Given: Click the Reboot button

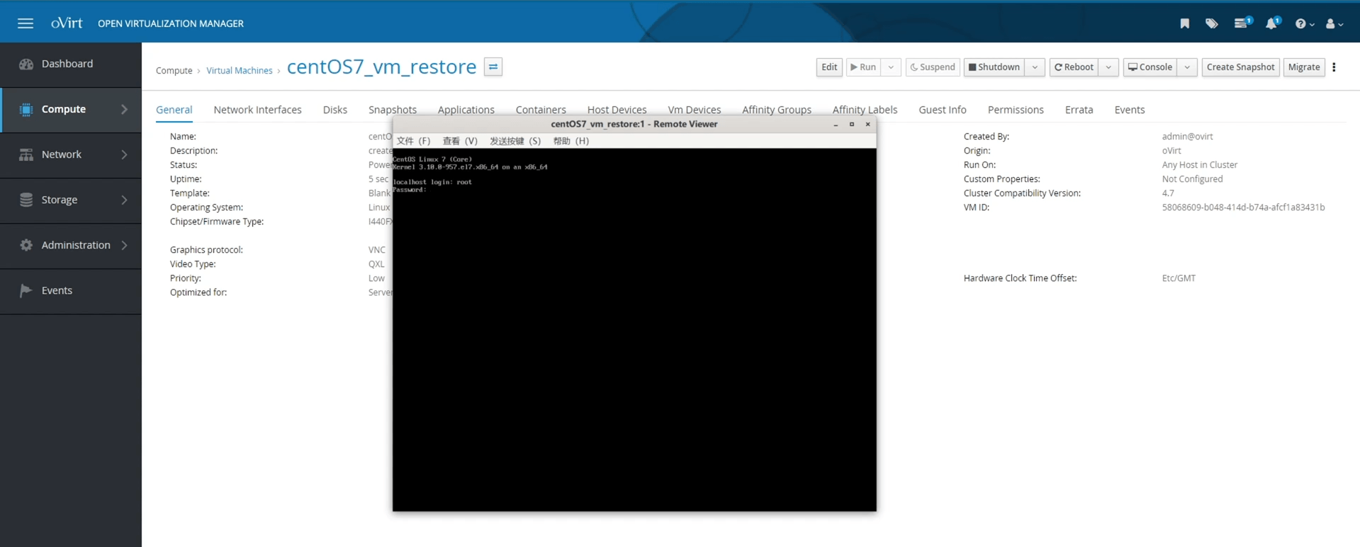Looking at the screenshot, I should tap(1074, 67).
